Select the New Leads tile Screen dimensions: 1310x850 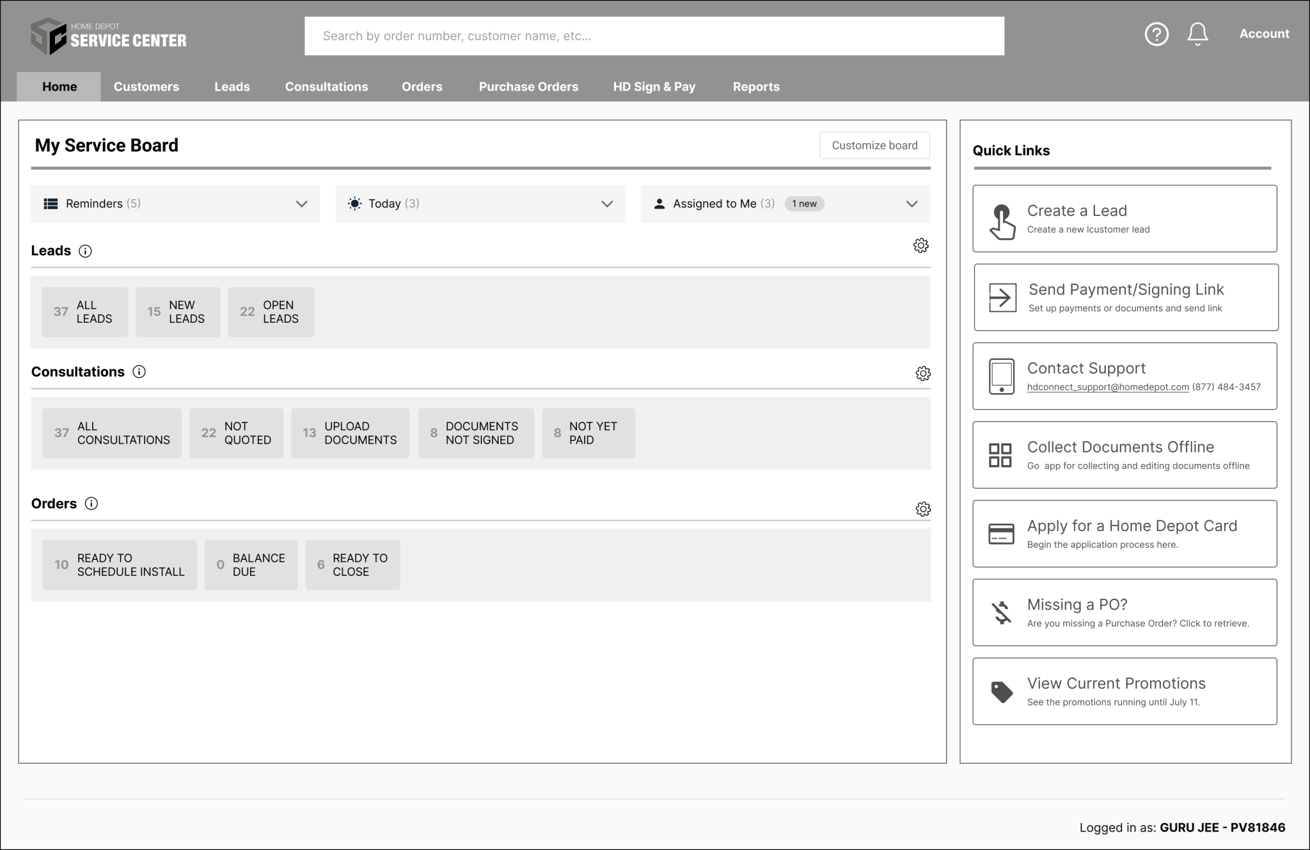pos(178,312)
